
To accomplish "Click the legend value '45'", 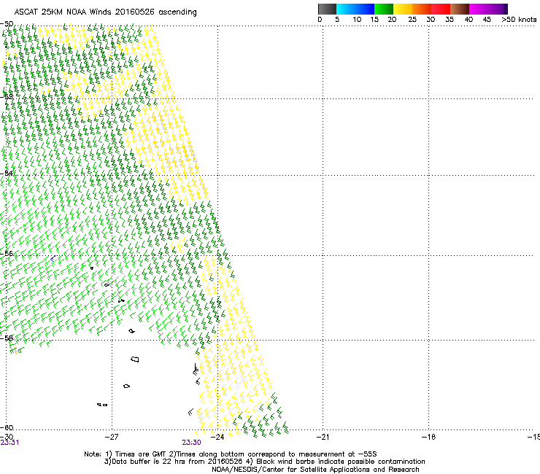I will (x=487, y=20).
